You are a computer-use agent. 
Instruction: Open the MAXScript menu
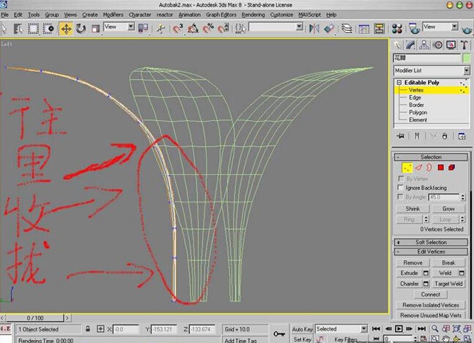[x=310, y=15]
